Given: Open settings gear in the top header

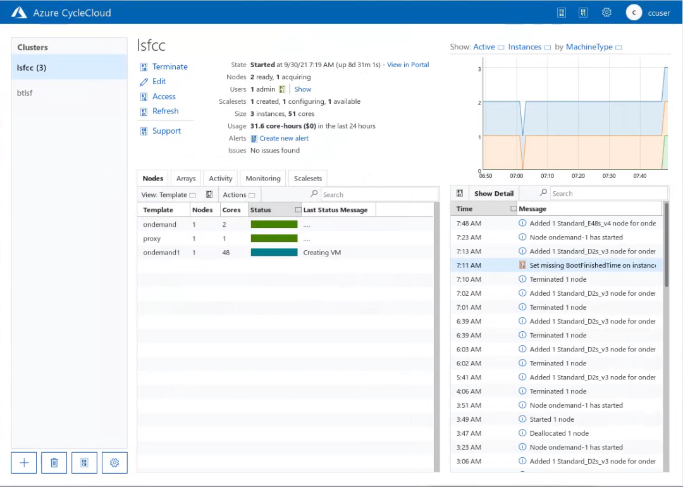Looking at the screenshot, I should 606,13.
